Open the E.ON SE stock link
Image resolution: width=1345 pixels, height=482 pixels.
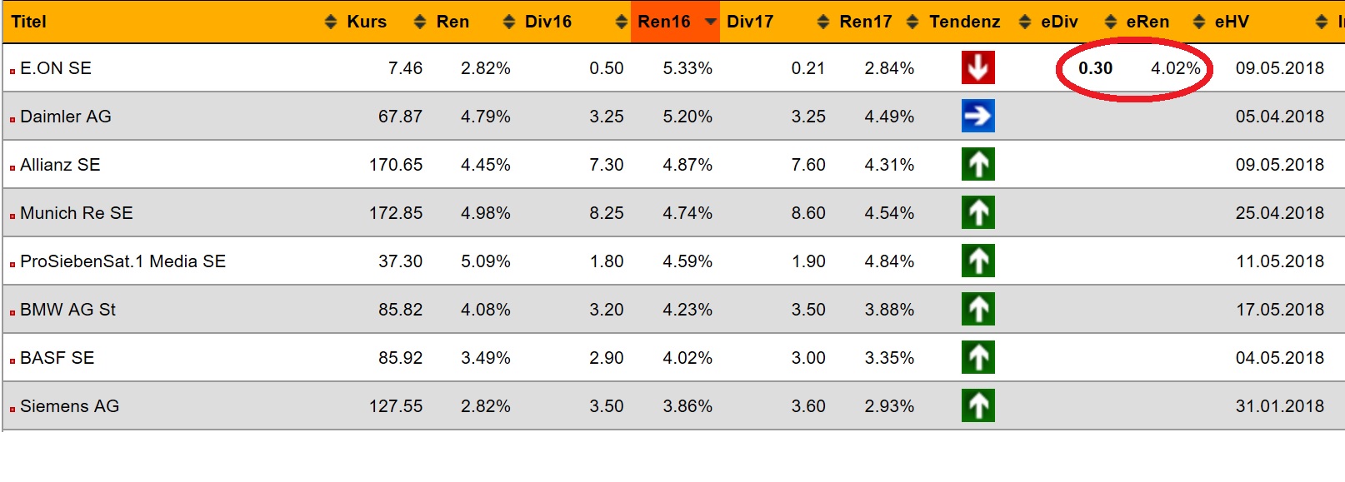pos(56,68)
